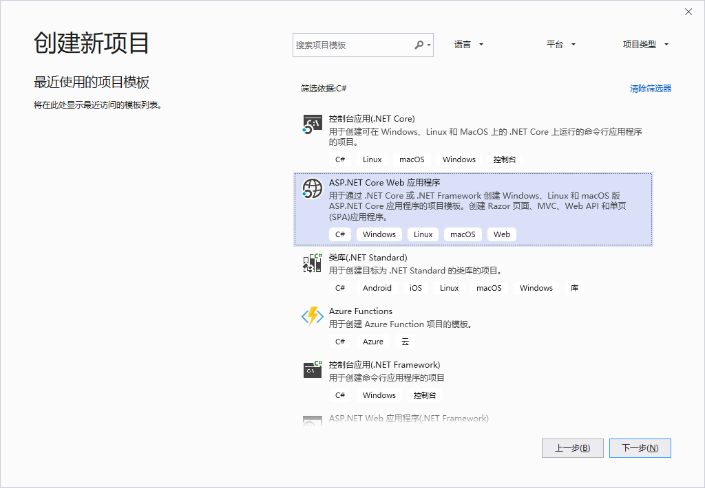705x488 pixels.
Task: Click the 云 tag on Azure Functions template
Action: pos(405,342)
